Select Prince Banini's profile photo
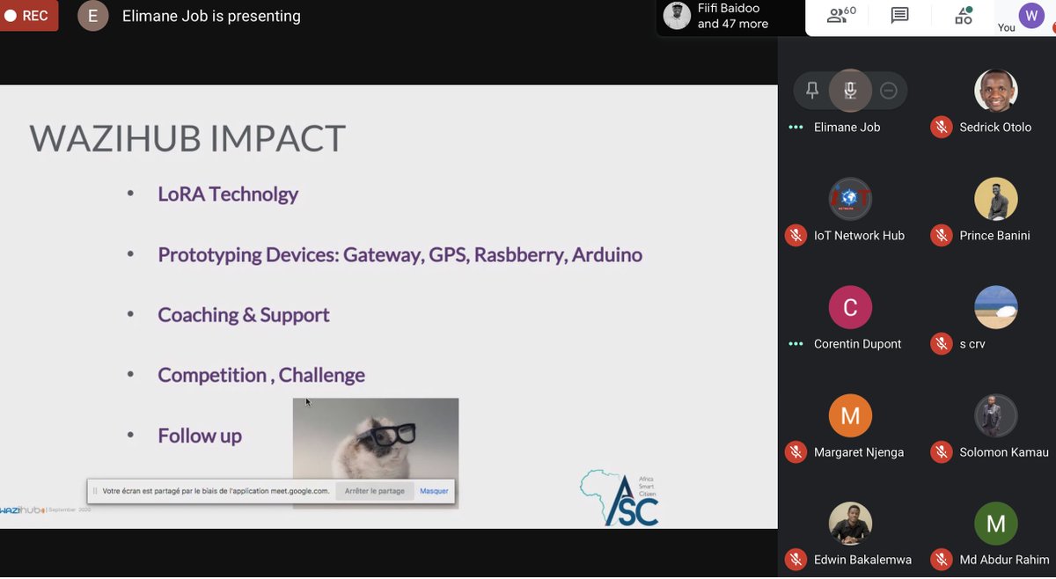 (x=996, y=199)
